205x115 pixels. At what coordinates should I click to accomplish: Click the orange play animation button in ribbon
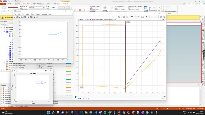coord(80,10)
